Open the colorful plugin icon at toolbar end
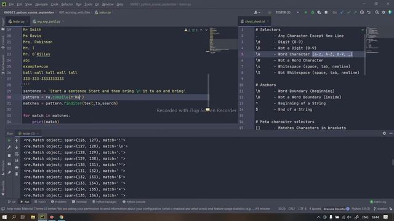Screen dimensions: 394x221 pyautogui.click(x=390, y=12)
